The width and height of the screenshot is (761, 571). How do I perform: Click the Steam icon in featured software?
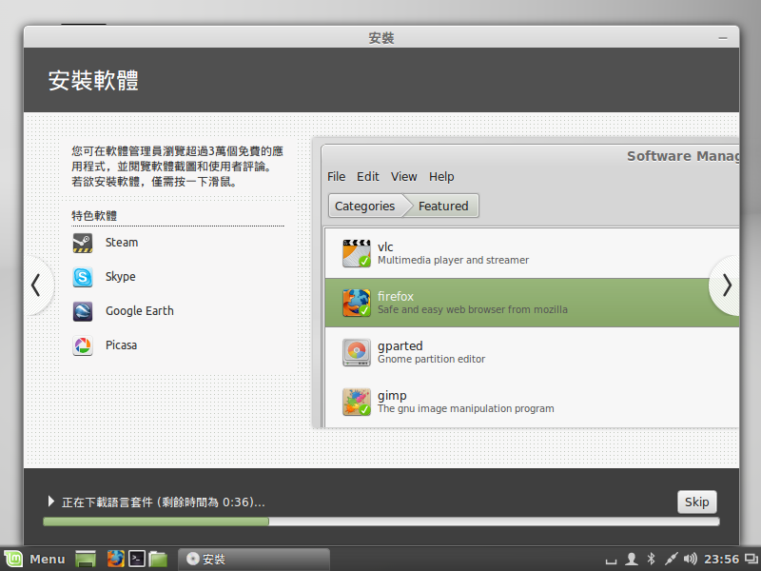[x=83, y=243]
